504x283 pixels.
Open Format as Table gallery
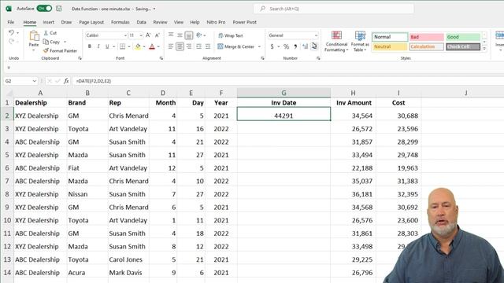click(x=360, y=42)
